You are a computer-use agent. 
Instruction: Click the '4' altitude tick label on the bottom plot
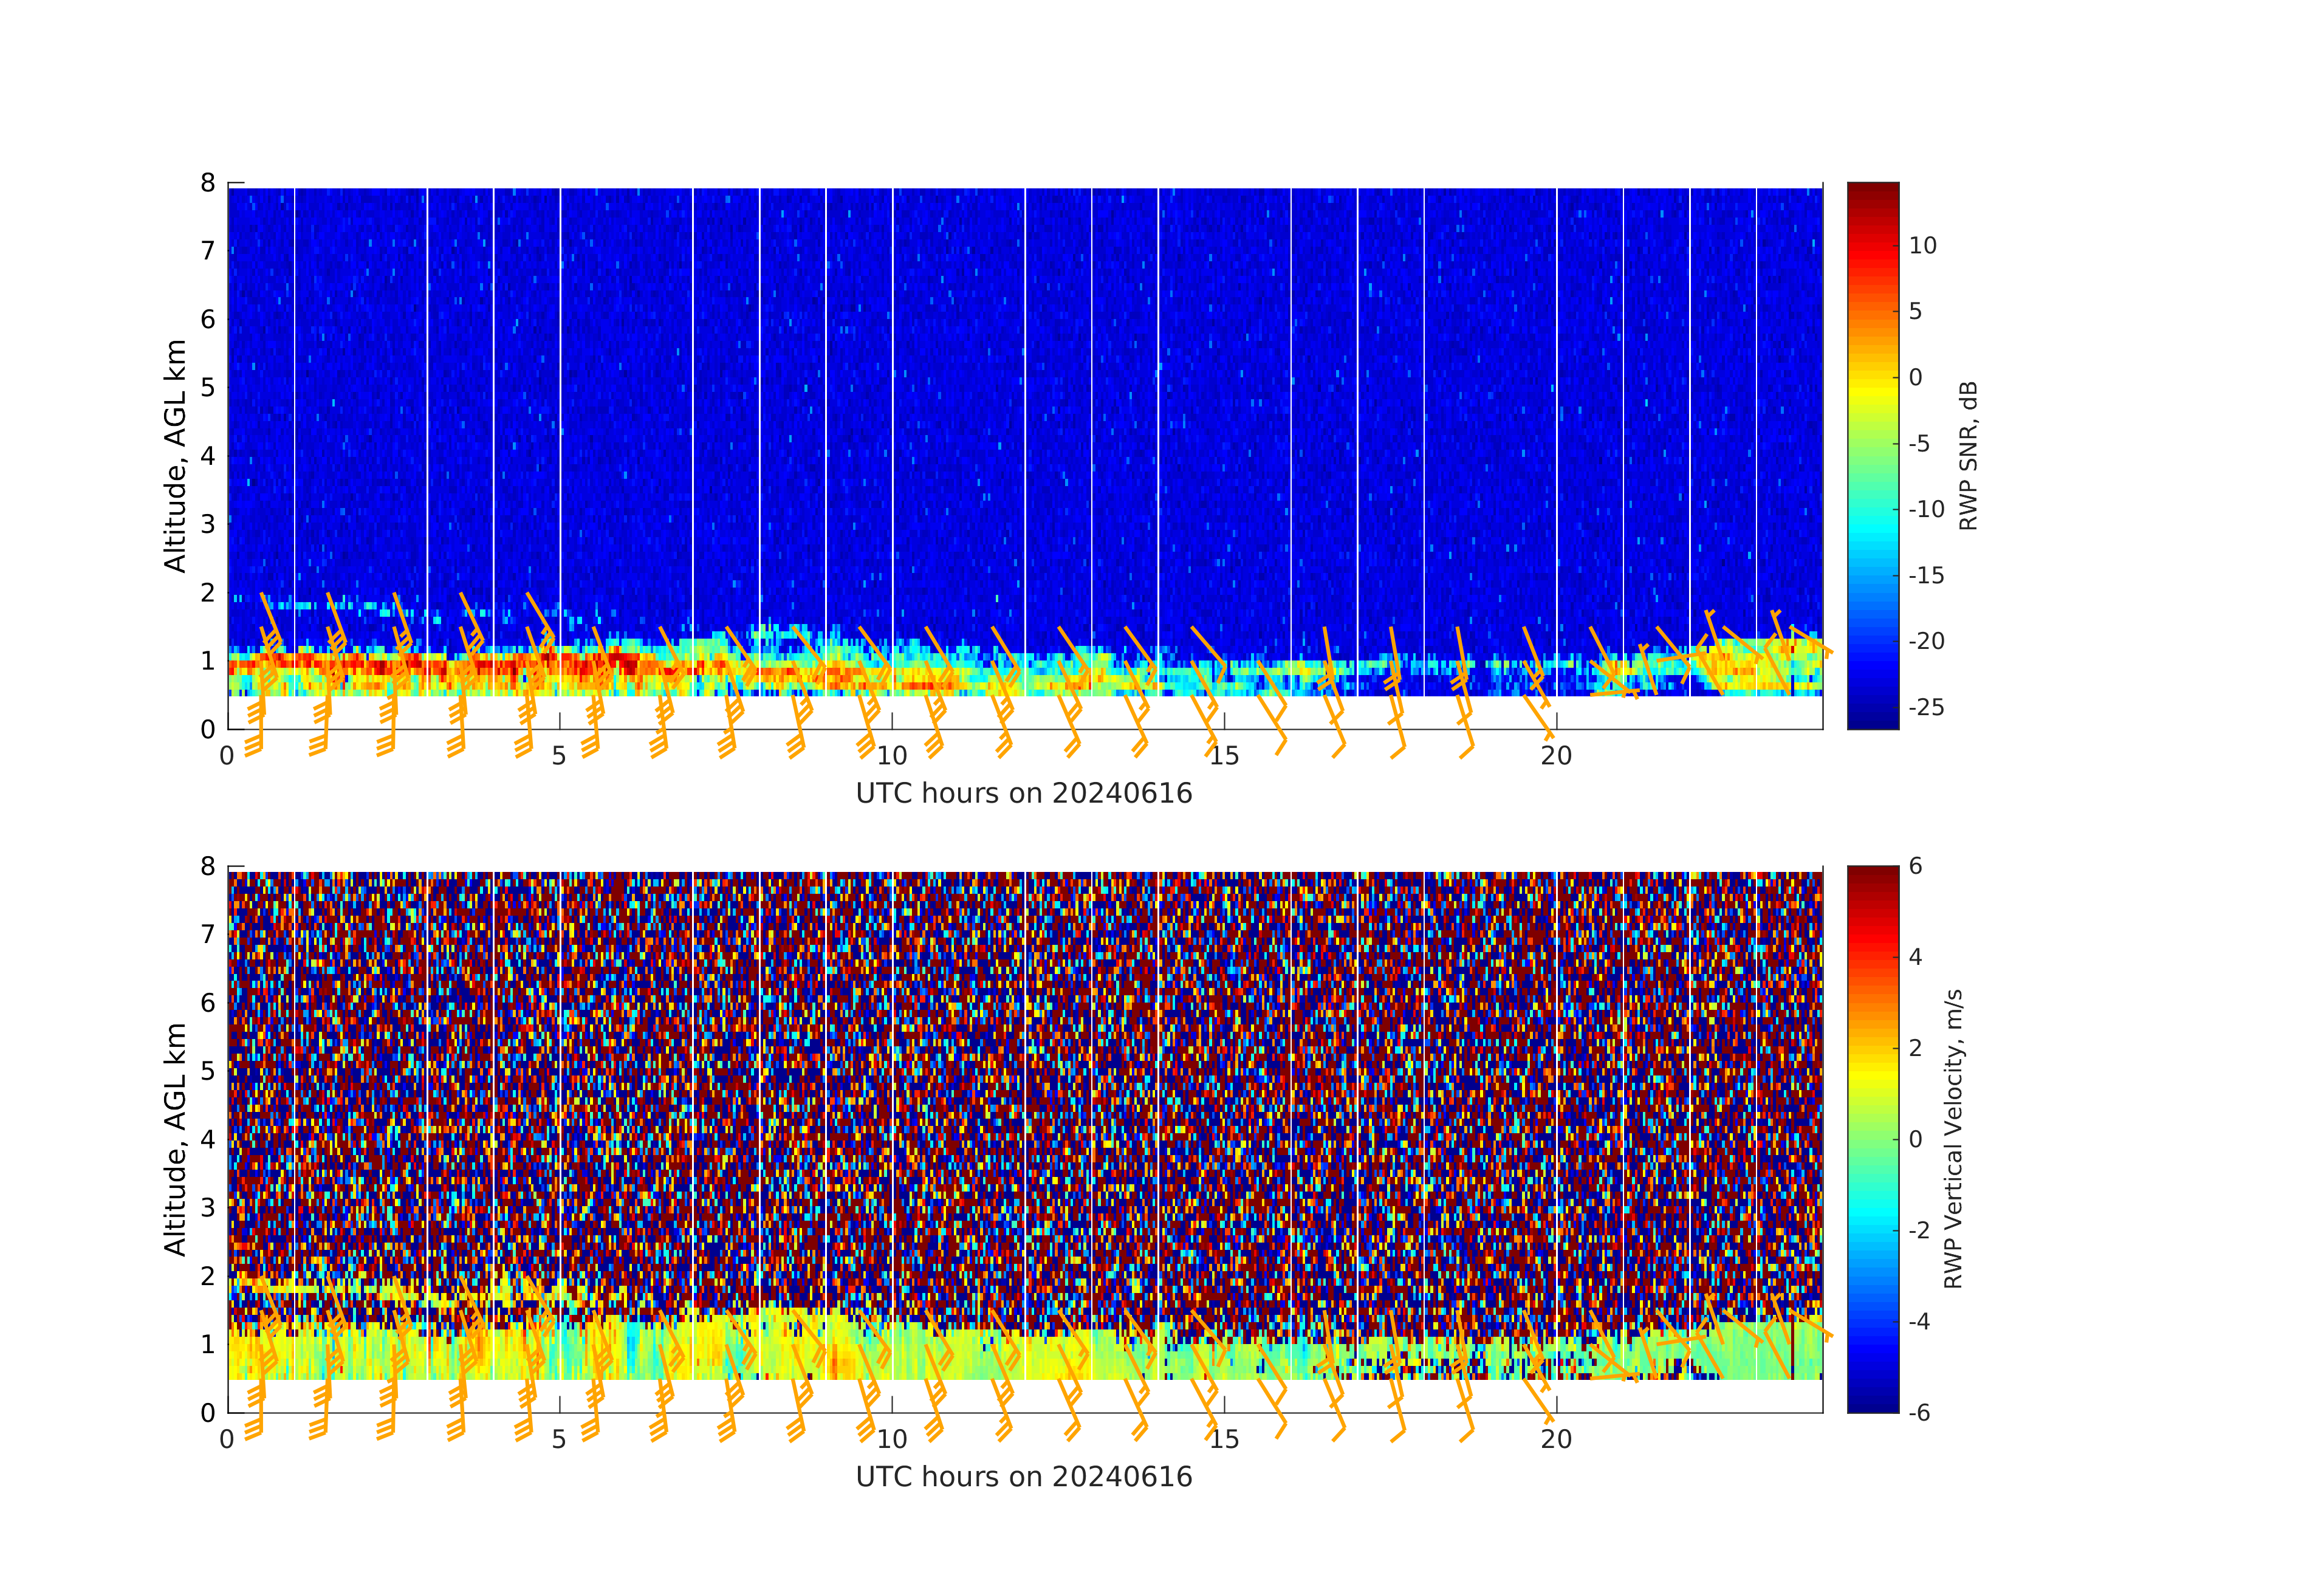[208, 1139]
